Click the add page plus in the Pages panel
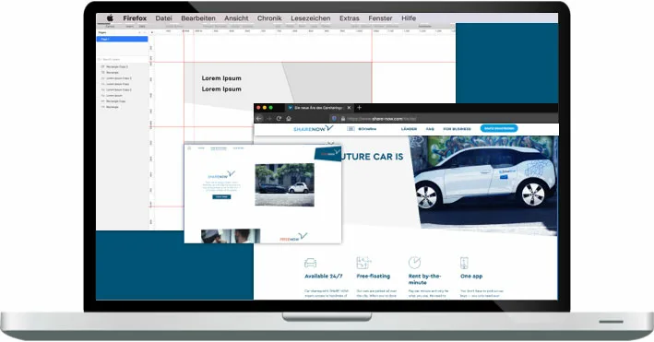Screen dimensions: 654x342 pos(139,32)
